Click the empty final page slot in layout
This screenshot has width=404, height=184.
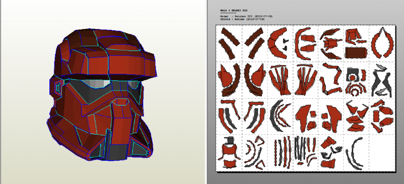point(382,153)
